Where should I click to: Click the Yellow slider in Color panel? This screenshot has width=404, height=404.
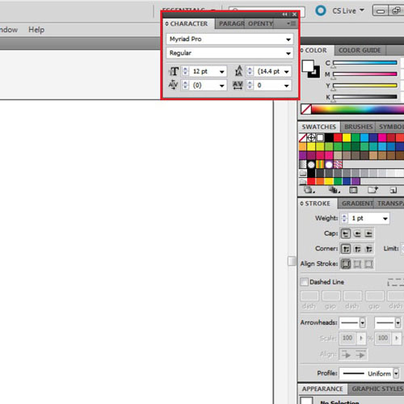pyautogui.click(x=365, y=86)
